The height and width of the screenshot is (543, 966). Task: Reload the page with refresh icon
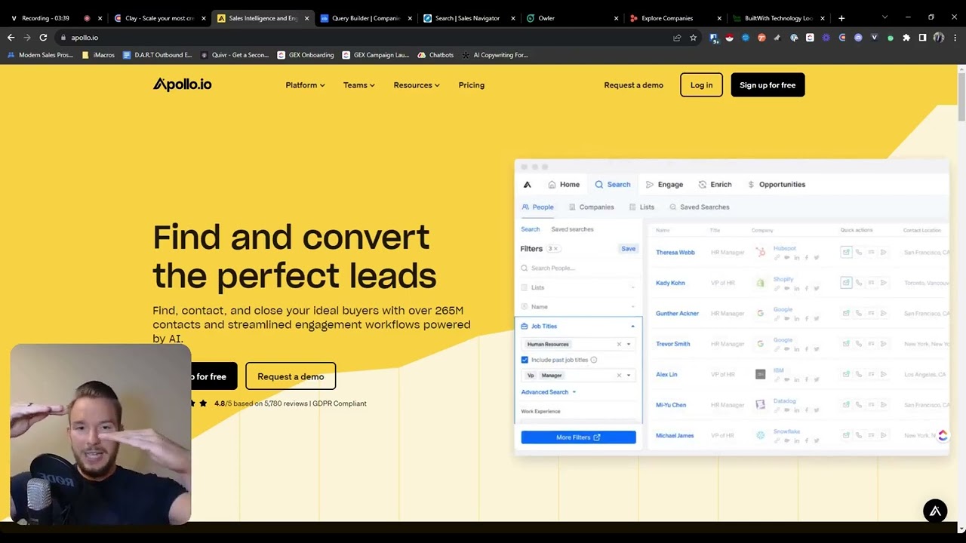tap(43, 37)
